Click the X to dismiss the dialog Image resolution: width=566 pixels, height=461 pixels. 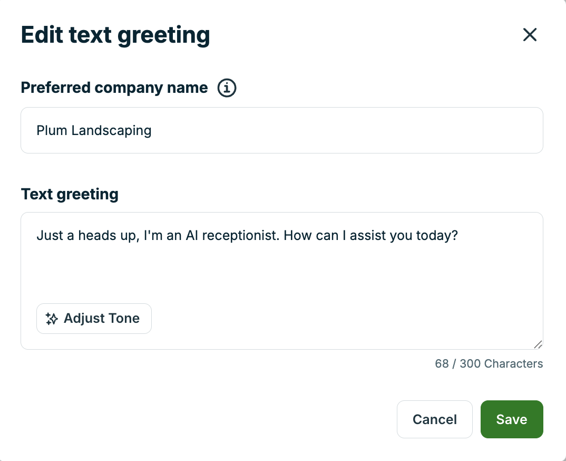point(529,34)
